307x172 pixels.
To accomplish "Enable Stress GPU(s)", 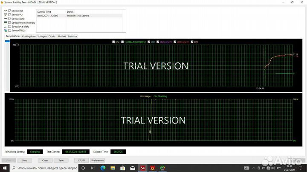I will tap(9, 31).
